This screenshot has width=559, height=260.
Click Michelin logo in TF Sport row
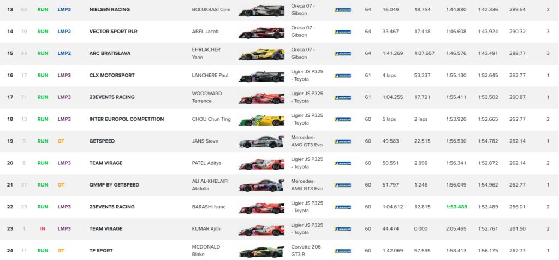pyautogui.click(x=343, y=251)
